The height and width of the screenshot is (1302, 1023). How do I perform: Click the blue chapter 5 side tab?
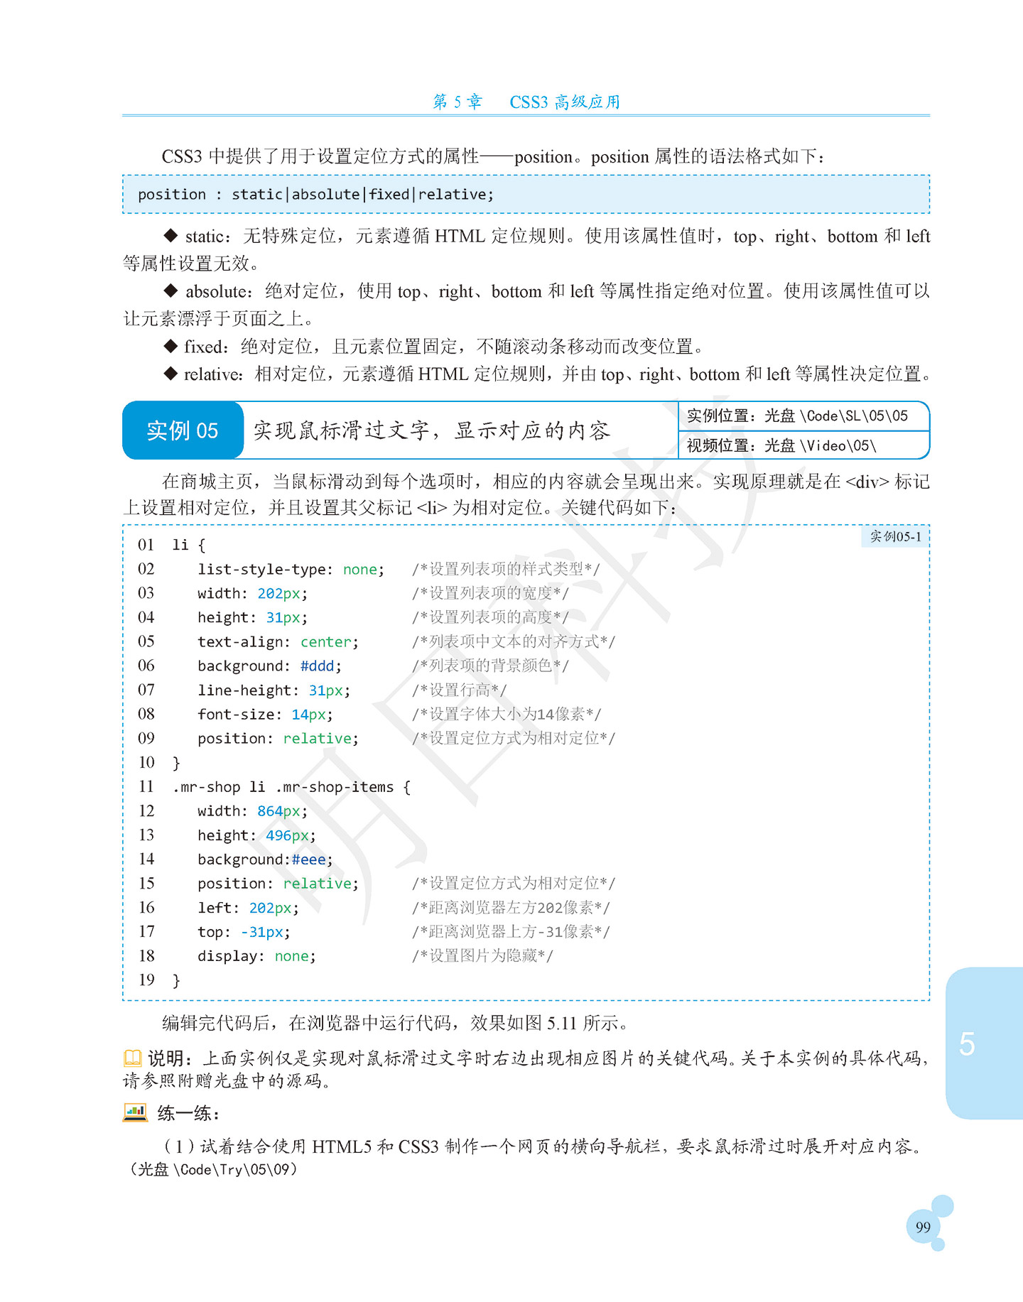pyautogui.click(x=984, y=1043)
